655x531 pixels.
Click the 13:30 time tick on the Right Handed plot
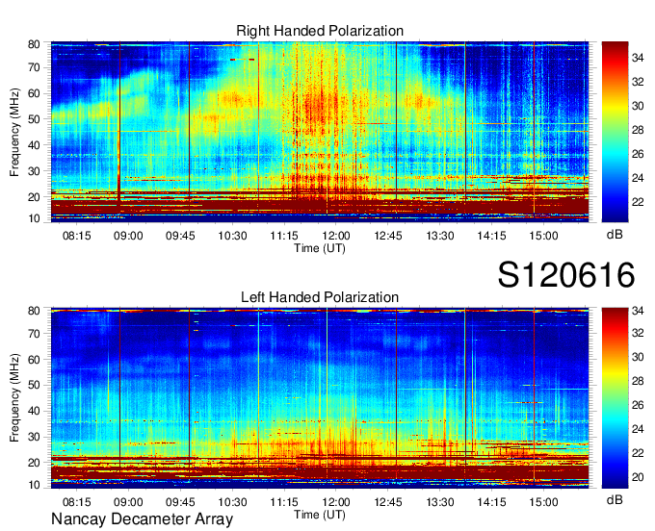point(440,236)
